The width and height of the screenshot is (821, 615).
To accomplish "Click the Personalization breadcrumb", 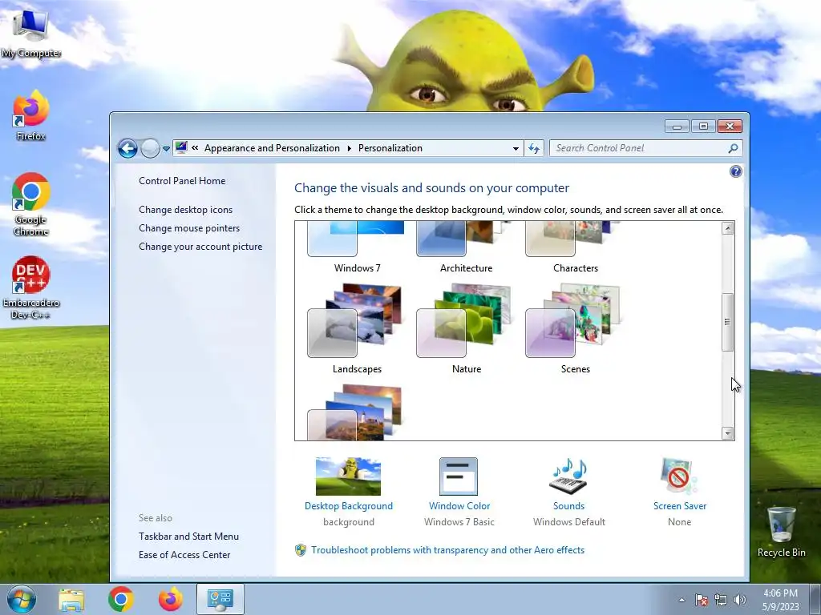I will click(390, 148).
